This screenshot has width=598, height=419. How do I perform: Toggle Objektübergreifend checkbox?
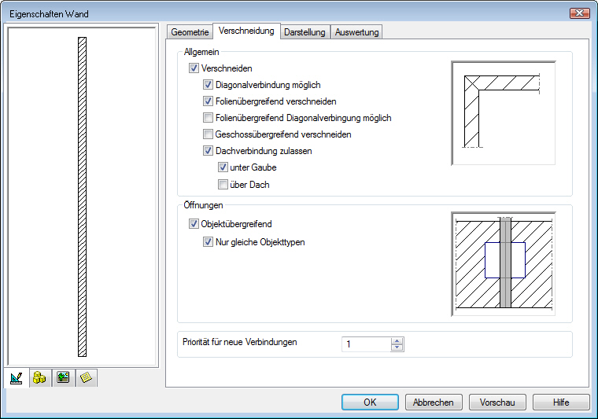(x=194, y=224)
